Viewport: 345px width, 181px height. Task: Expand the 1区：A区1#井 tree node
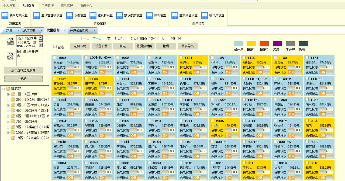tap(8, 94)
